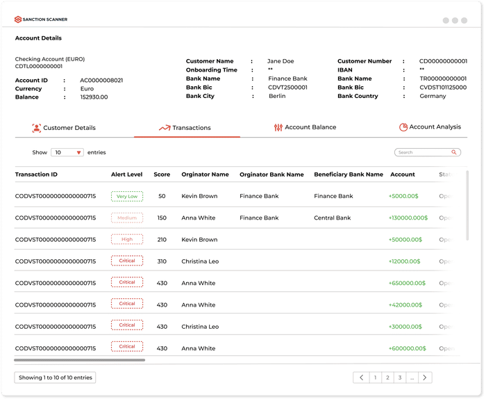
Task: Switch to Account Balance tab
Action: [x=305, y=127]
